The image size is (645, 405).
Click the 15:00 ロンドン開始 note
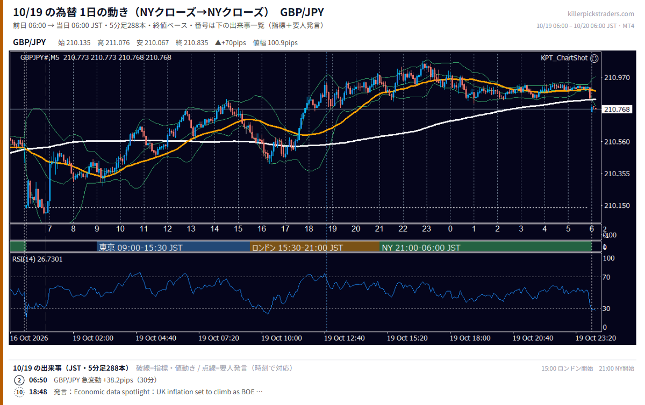567,368
